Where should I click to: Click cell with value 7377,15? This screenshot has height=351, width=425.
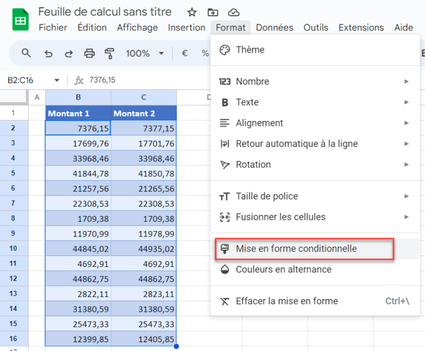[144, 128]
